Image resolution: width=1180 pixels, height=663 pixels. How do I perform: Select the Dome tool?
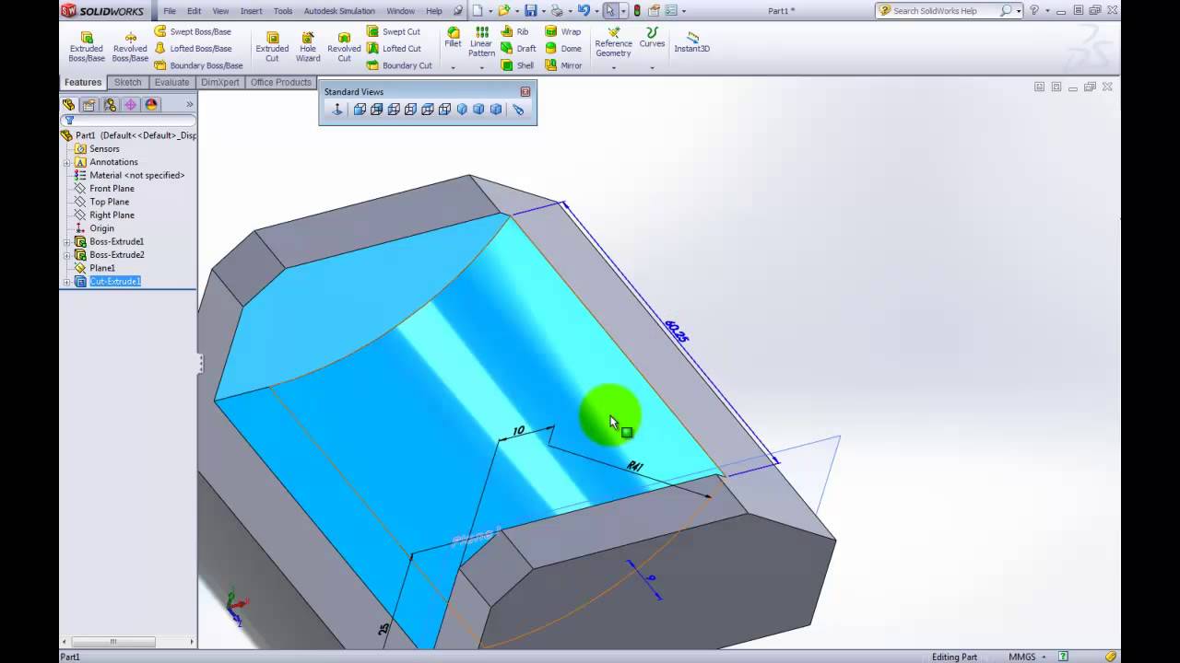(563, 49)
